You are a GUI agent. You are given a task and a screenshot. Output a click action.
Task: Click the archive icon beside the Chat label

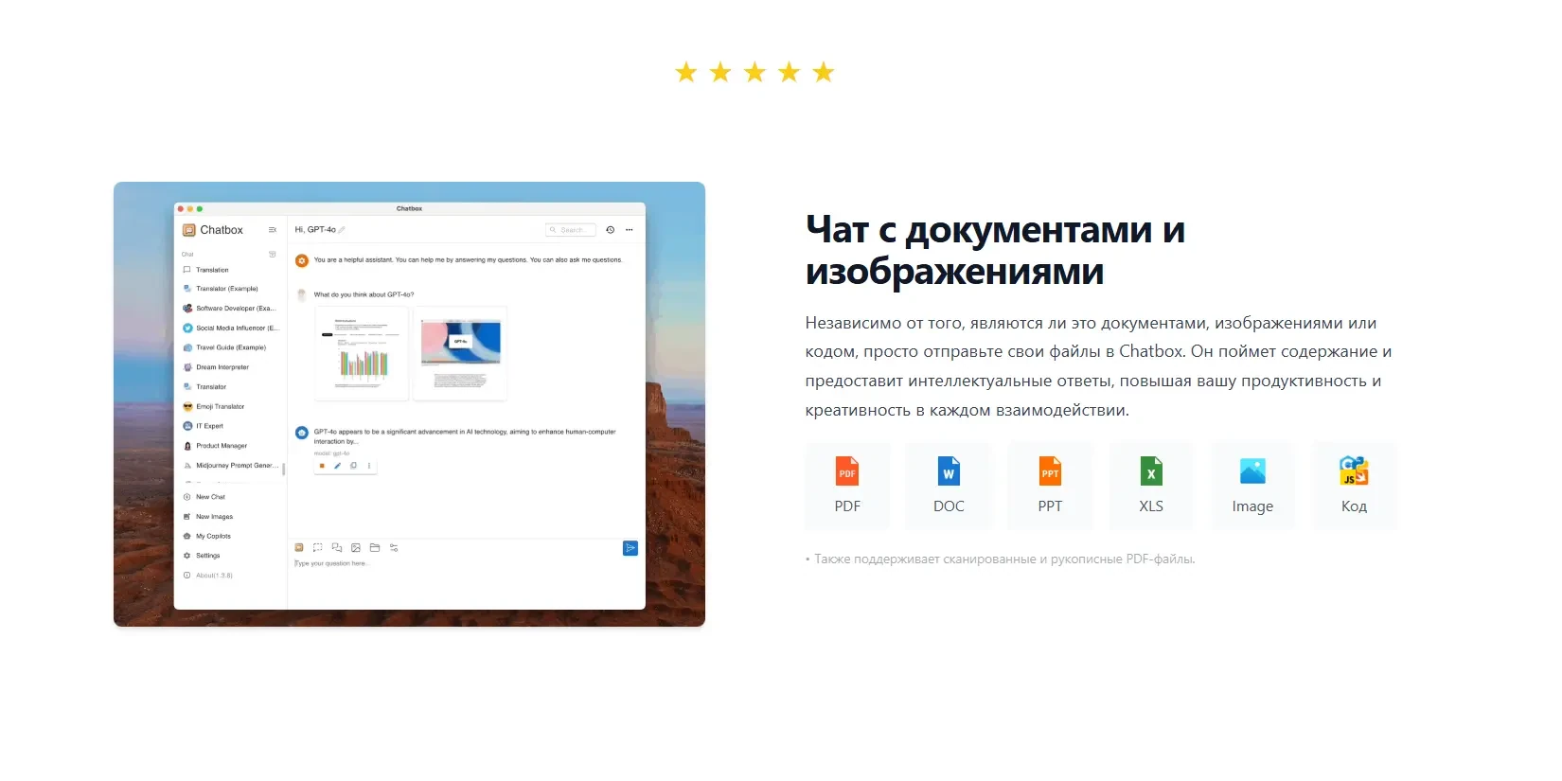pos(273,254)
